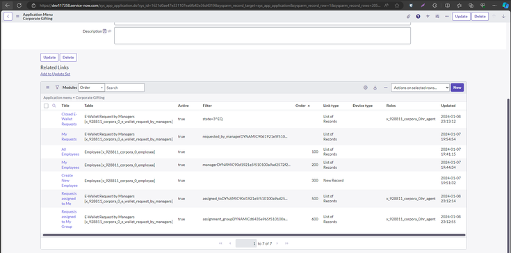Viewport: 511px width, 253px height.
Task: Sort by Active column header
Action: tap(183, 106)
